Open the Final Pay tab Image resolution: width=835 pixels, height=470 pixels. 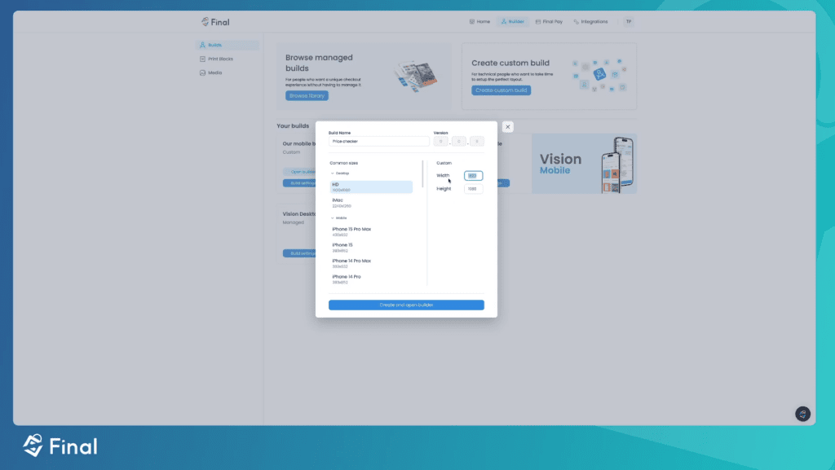click(548, 22)
